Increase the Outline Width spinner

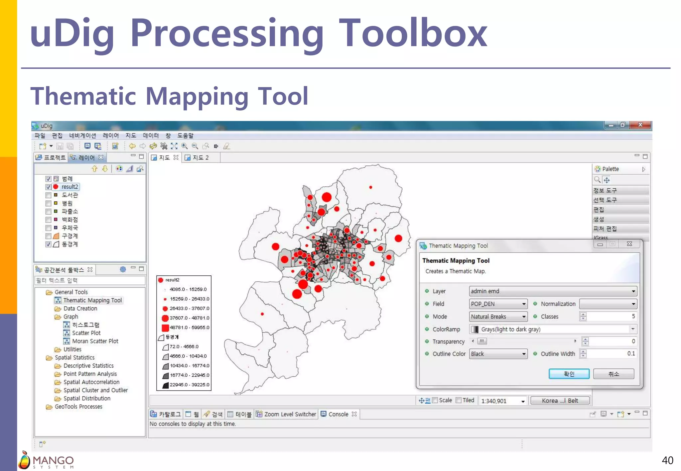[x=583, y=351]
